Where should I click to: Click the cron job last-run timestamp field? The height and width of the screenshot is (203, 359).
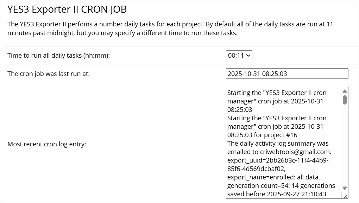pos(287,74)
